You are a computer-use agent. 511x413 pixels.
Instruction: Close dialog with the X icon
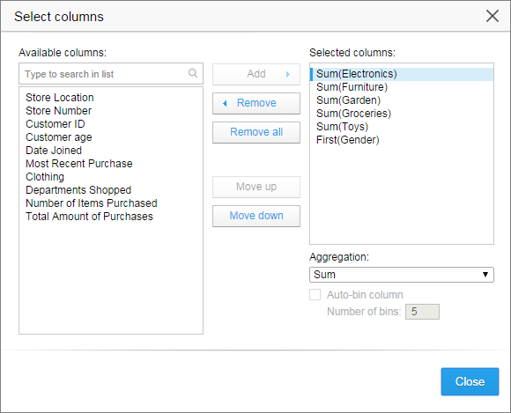pos(492,16)
